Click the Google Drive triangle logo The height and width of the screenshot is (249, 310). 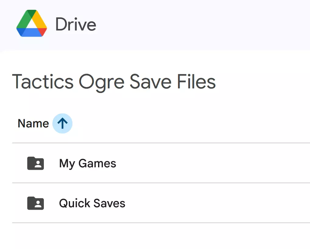[x=32, y=24]
